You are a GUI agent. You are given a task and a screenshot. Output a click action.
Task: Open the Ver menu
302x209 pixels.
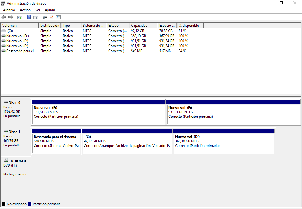pyautogui.click(x=38, y=10)
